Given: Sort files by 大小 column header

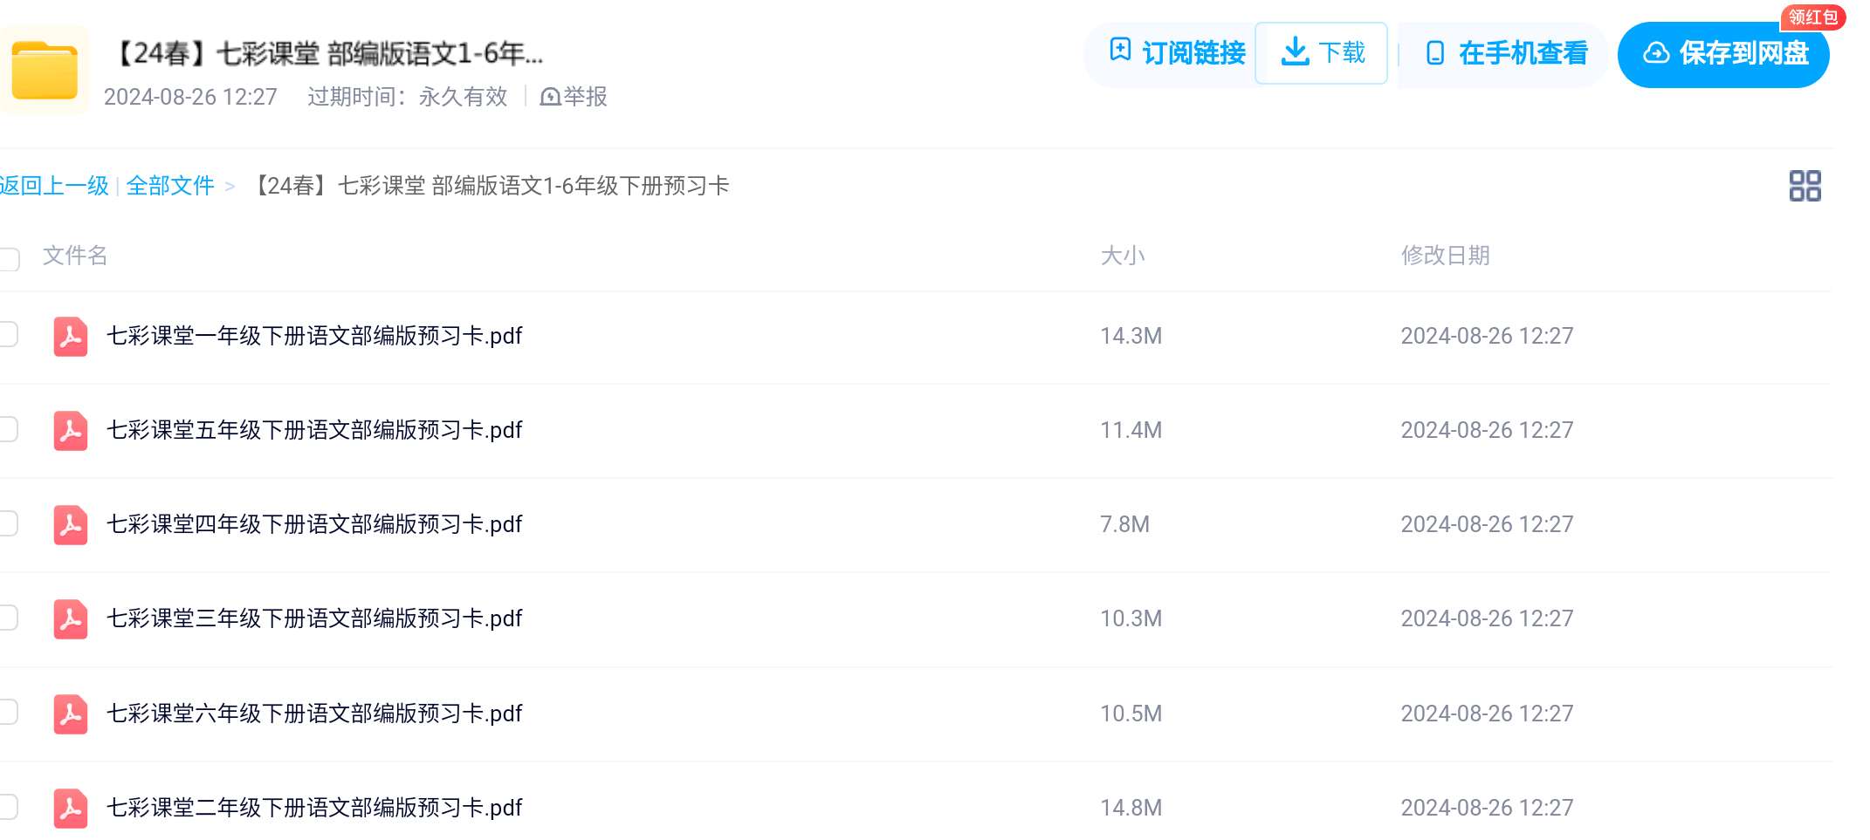Looking at the screenshot, I should 1123,256.
